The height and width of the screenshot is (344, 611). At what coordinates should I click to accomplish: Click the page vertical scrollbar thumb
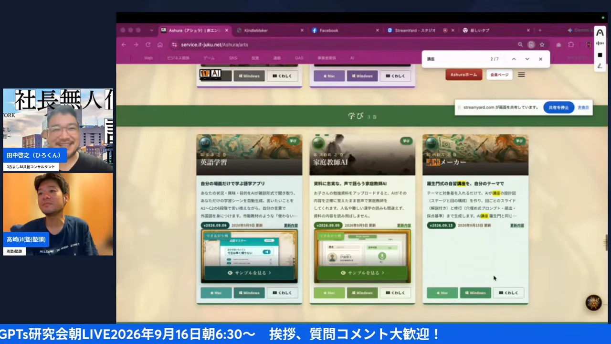coord(606,242)
